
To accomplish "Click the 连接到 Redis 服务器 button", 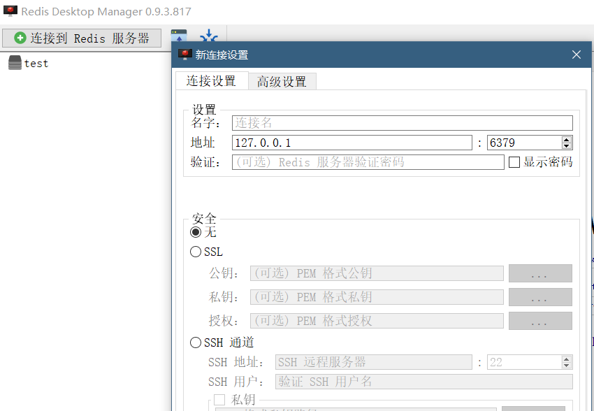I will 82,38.
